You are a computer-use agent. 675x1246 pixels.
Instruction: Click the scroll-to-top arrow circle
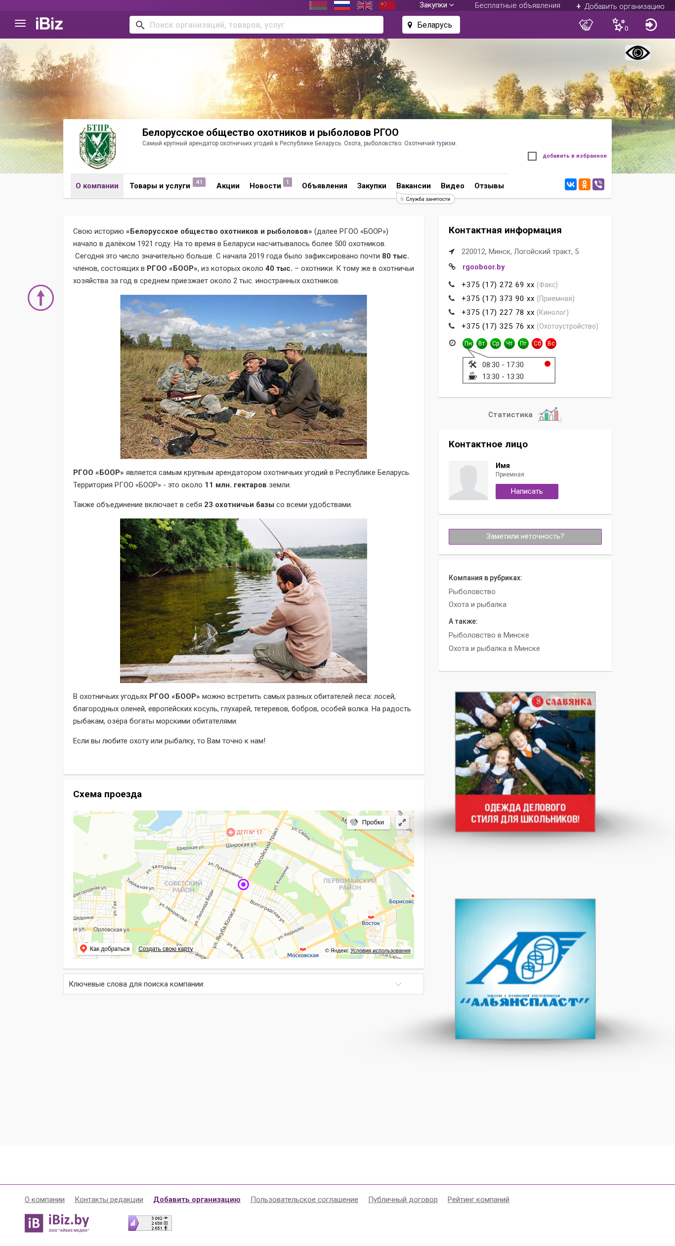(x=41, y=298)
